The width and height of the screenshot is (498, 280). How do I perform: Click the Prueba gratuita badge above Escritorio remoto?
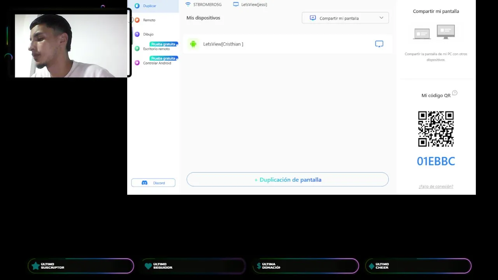tap(163, 44)
